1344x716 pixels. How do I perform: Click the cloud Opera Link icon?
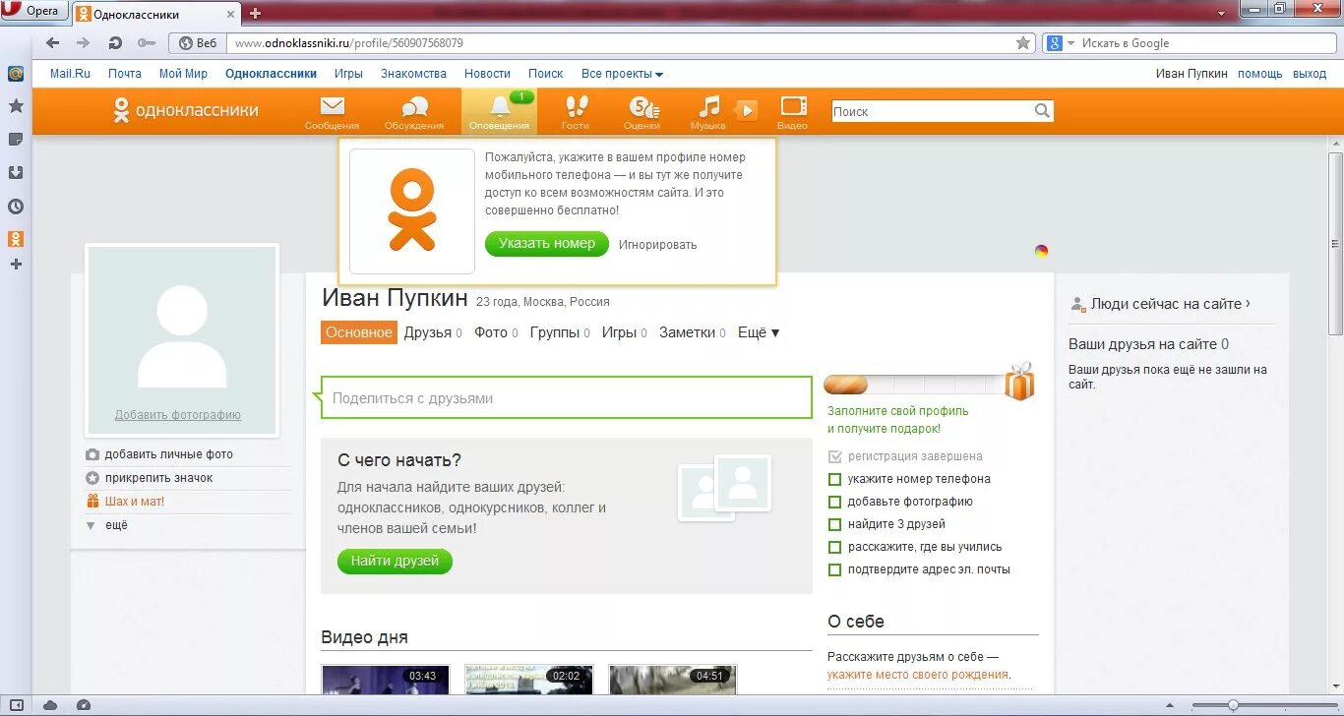pyautogui.click(x=50, y=705)
